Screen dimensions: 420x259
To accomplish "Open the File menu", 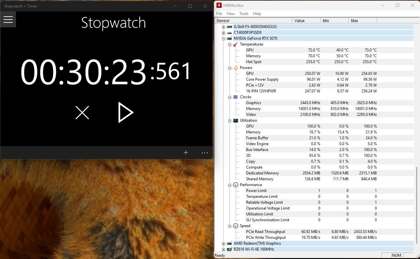I will (219, 14).
